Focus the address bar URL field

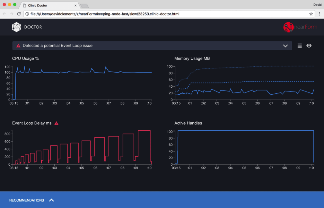[169, 14]
